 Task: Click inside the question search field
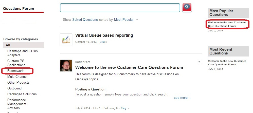coord(120,8)
